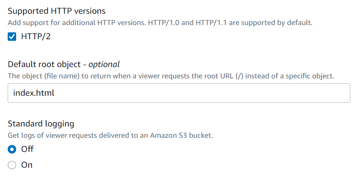Click the italic "optional" word

pyautogui.click(x=104, y=64)
